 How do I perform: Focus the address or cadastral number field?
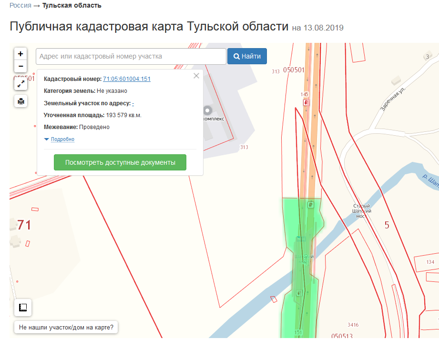tap(131, 56)
